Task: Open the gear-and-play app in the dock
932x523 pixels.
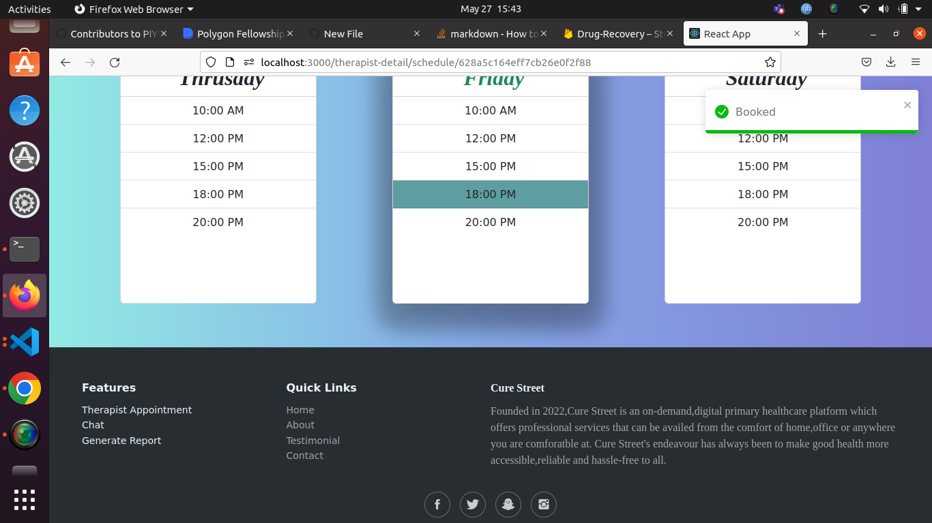Action: click(25, 203)
